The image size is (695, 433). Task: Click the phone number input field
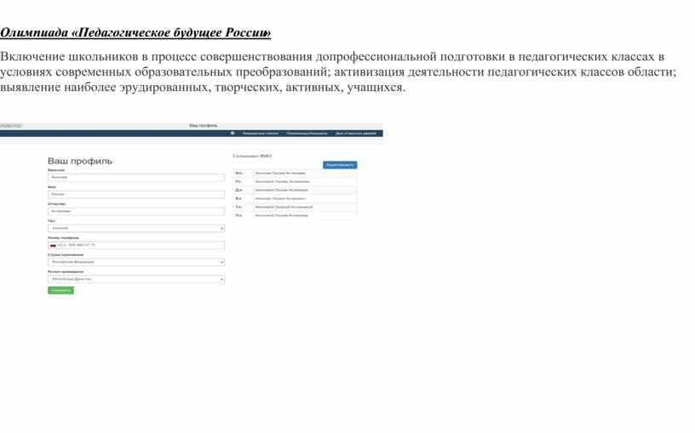coord(136,245)
